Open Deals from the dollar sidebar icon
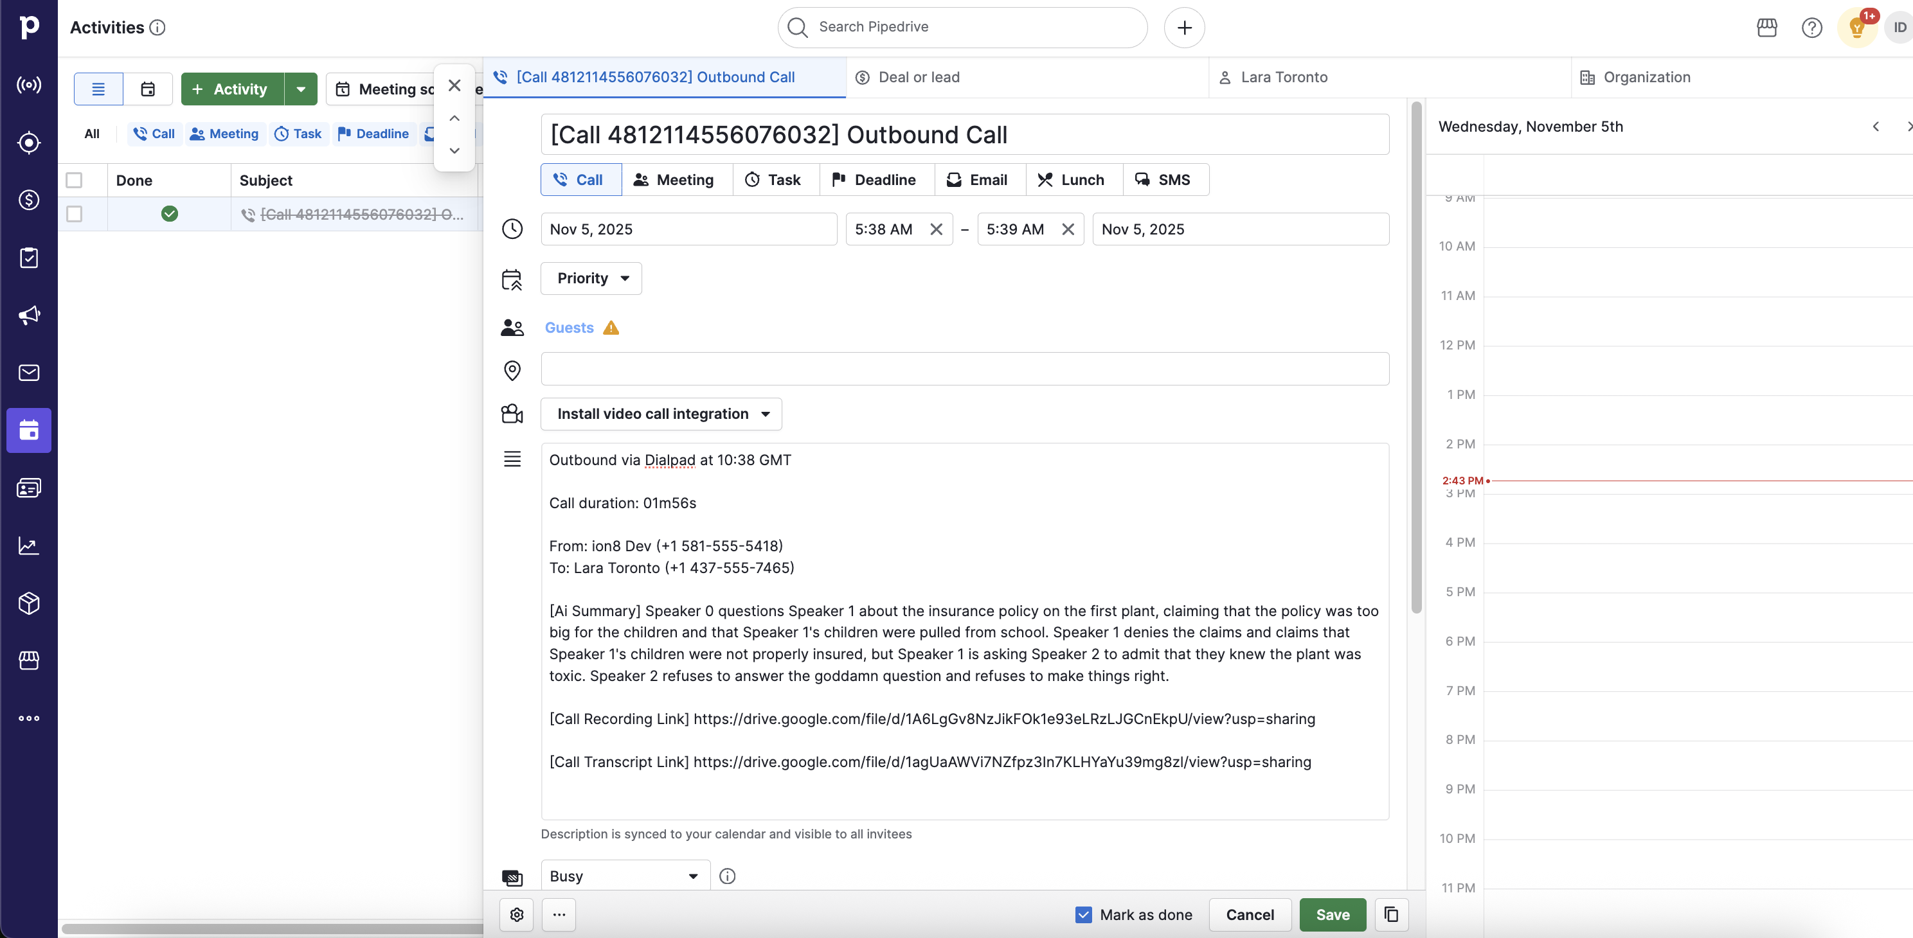This screenshot has width=1913, height=938. [x=29, y=200]
